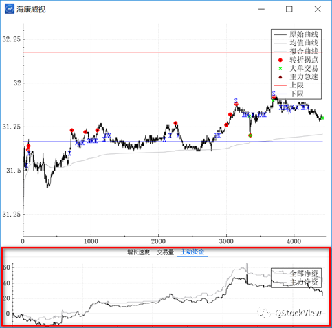
Task: Click the 主力净资 legend entry in lower chart
Action: pos(296,282)
